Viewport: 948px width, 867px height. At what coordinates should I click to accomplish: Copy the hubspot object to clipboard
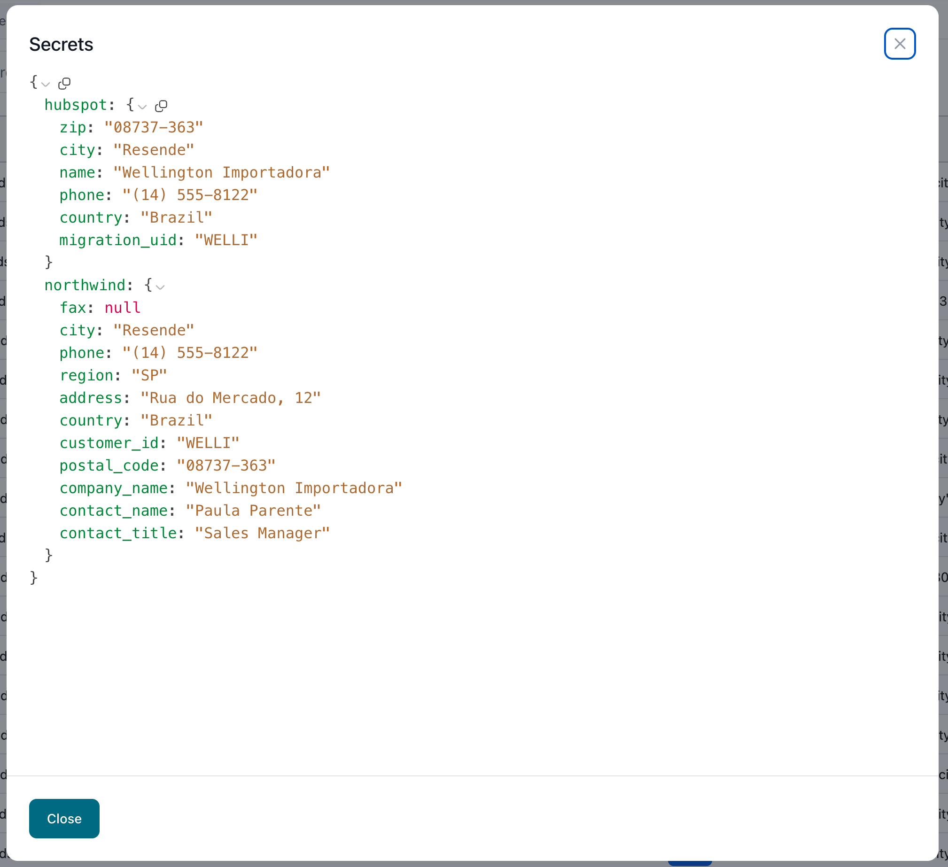[x=161, y=106]
